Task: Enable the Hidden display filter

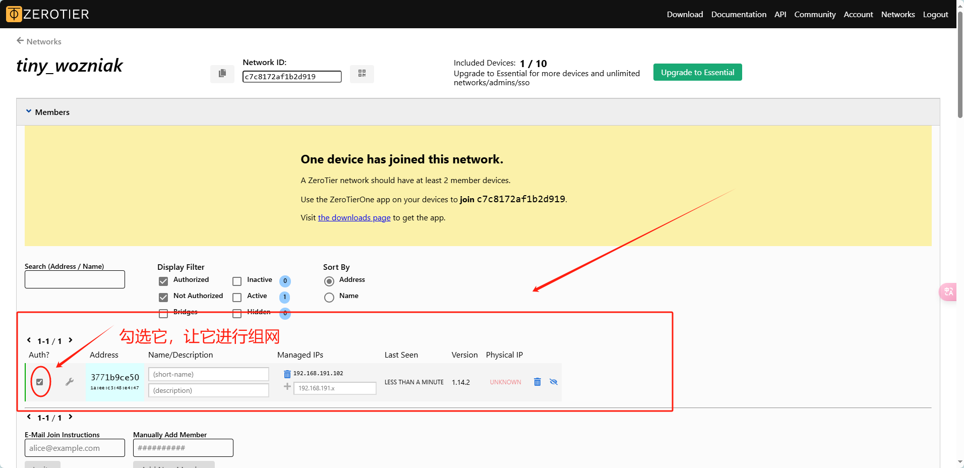Action: tap(237, 313)
